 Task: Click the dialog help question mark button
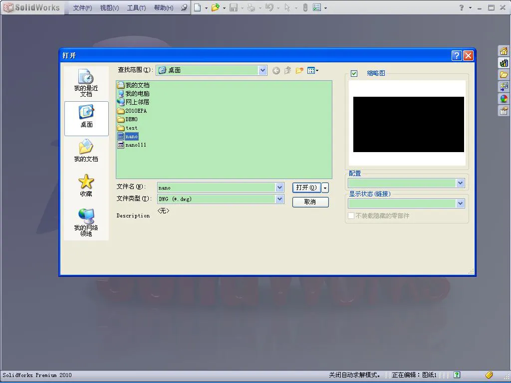pyautogui.click(x=457, y=56)
